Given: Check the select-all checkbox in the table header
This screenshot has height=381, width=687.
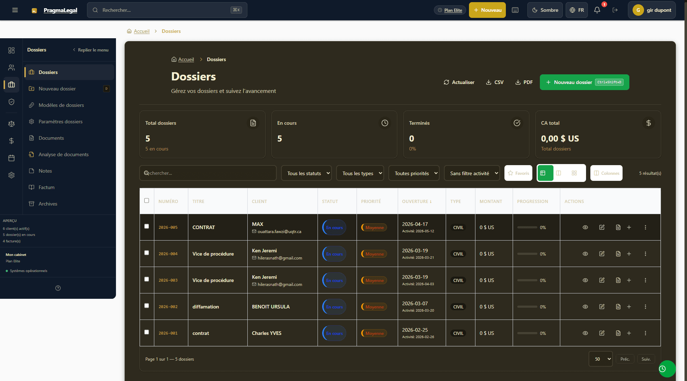Looking at the screenshot, I should click(x=146, y=201).
